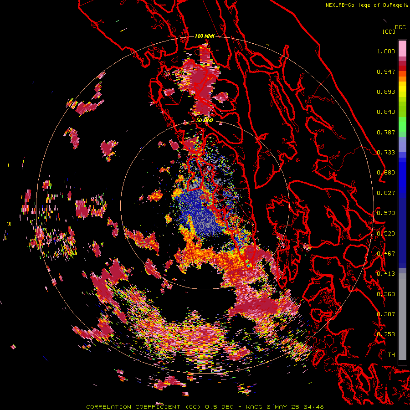
Task: Select the 0.467 legend label
Action: coord(386,254)
